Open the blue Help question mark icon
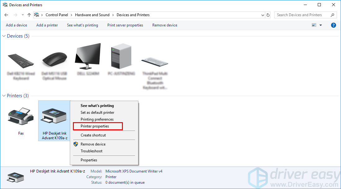The image size is (341, 189). pos(334,25)
